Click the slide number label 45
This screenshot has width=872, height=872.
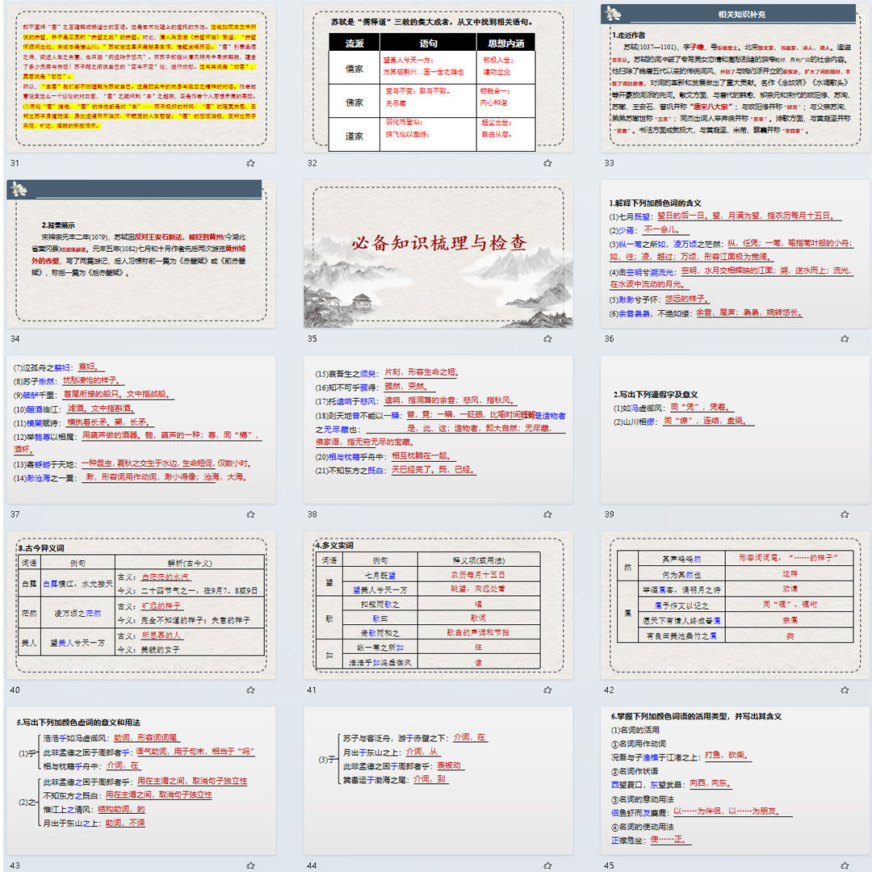coord(609,866)
